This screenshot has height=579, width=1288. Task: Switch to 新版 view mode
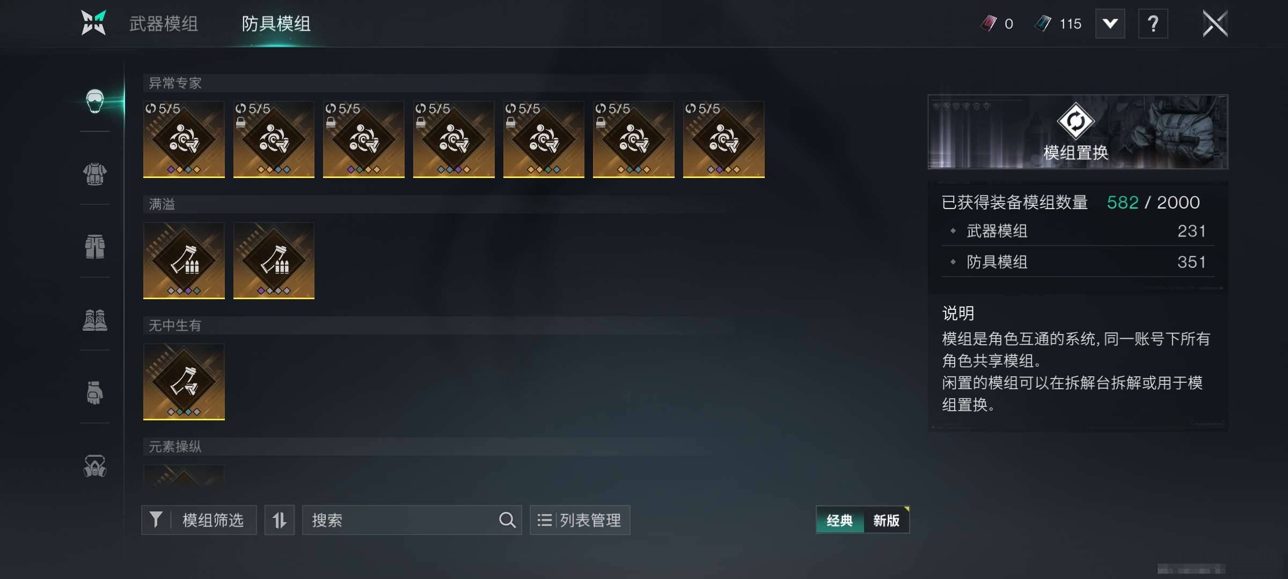[x=887, y=520]
